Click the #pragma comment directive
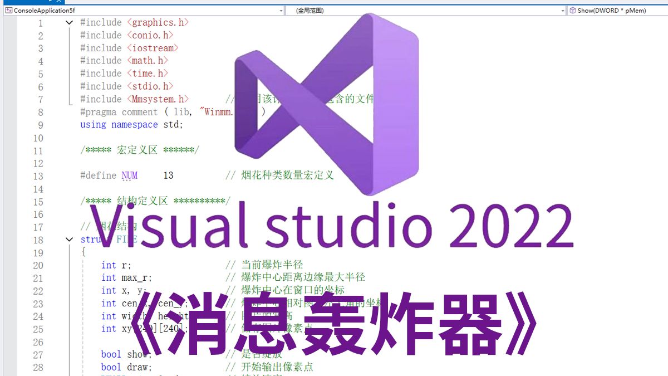668x376 pixels. 119,112
